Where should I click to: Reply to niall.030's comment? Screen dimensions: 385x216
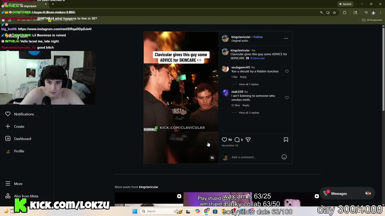coord(246,105)
